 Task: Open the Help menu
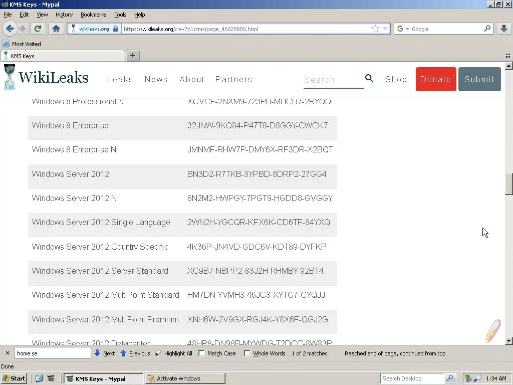pos(140,15)
